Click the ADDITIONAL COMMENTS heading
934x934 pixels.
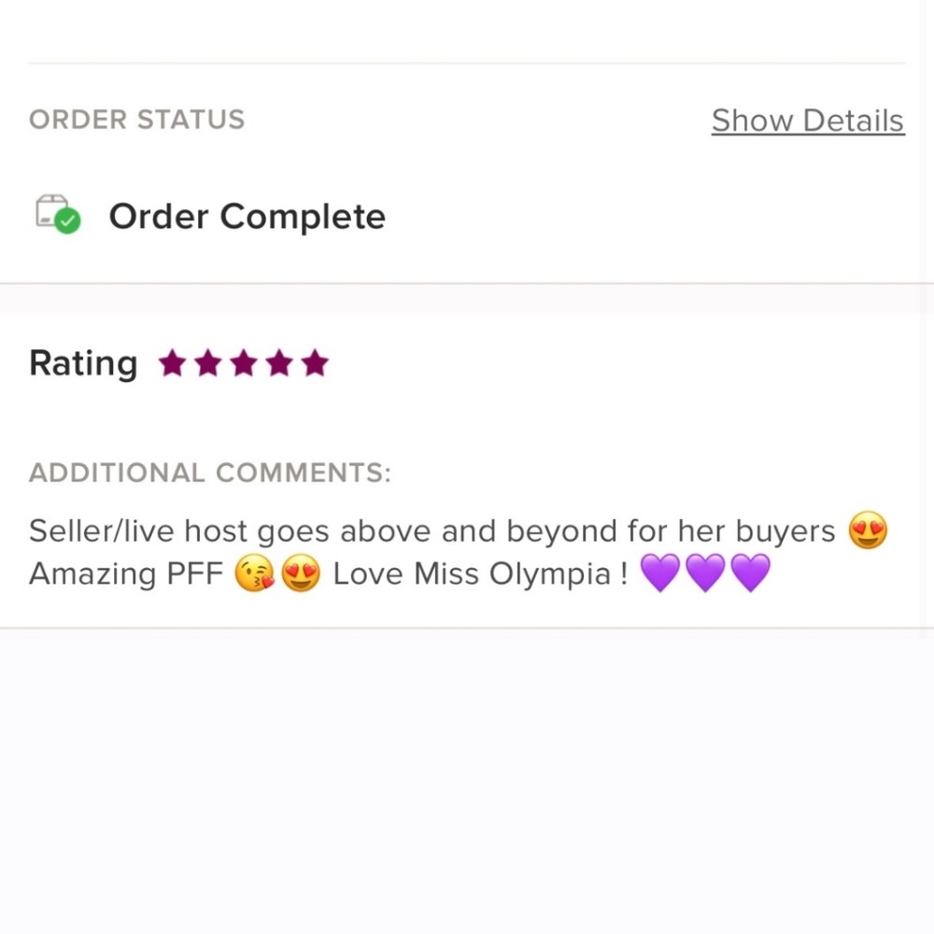[x=209, y=473]
